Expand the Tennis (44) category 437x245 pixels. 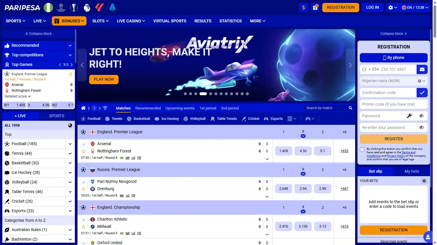70,153
